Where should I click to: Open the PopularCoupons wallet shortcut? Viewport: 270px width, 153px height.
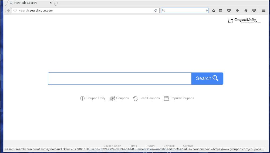tap(179, 98)
